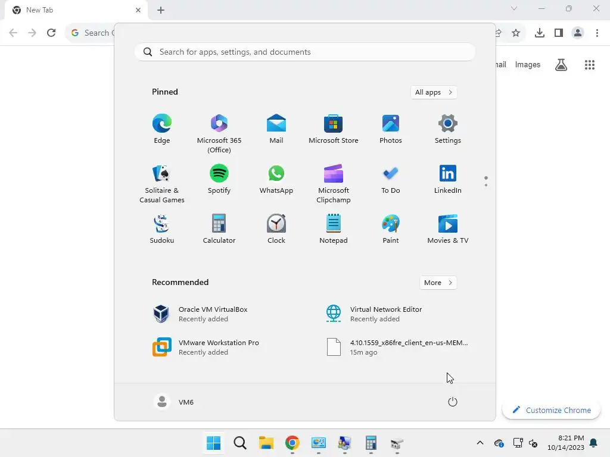Open Microsoft Store from pinned apps
The height and width of the screenshot is (457, 610).
(334, 129)
